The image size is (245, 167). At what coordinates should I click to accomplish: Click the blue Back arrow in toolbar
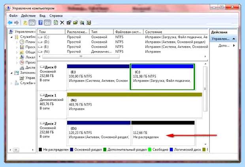click(10, 23)
